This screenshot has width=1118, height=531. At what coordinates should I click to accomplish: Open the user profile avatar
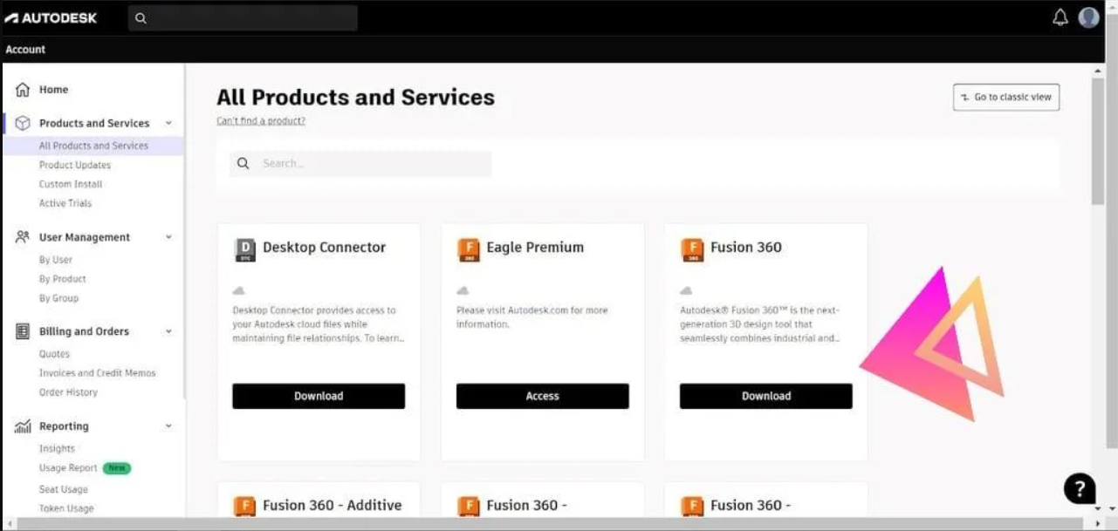1088,17
